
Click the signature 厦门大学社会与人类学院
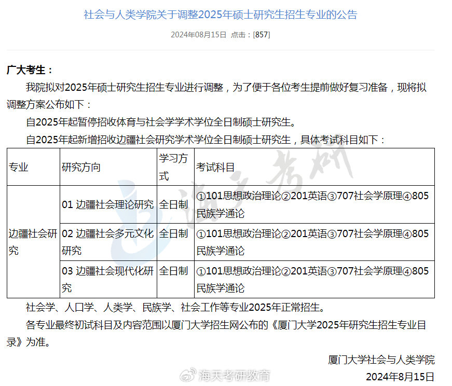[x=381, y=360]
